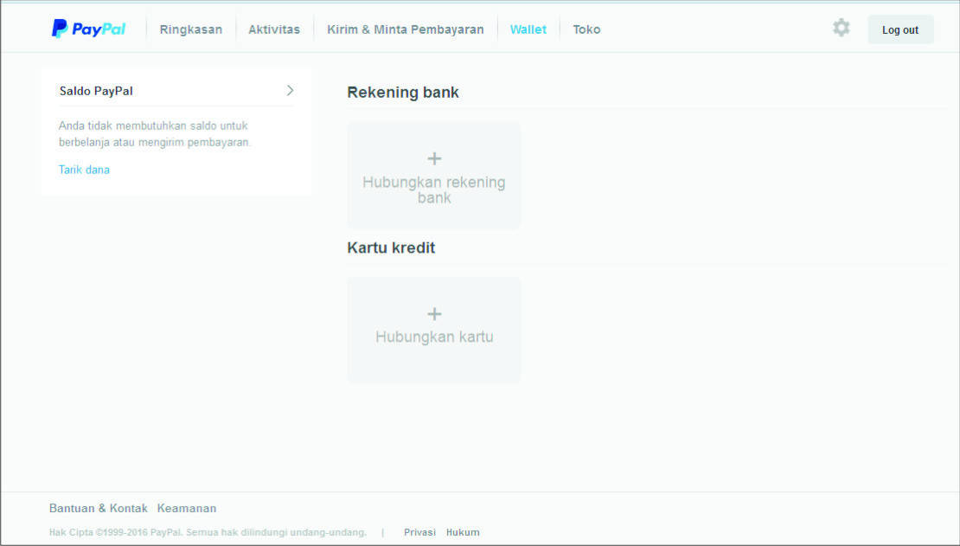Expand the Saldo PayPal details arrow
This screenshot has width=960, height=546.
[291, 89]
